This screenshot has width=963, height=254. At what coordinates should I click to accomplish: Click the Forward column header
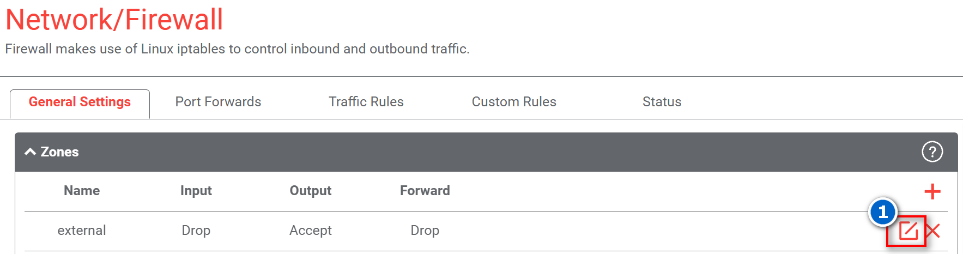[425, 191]
